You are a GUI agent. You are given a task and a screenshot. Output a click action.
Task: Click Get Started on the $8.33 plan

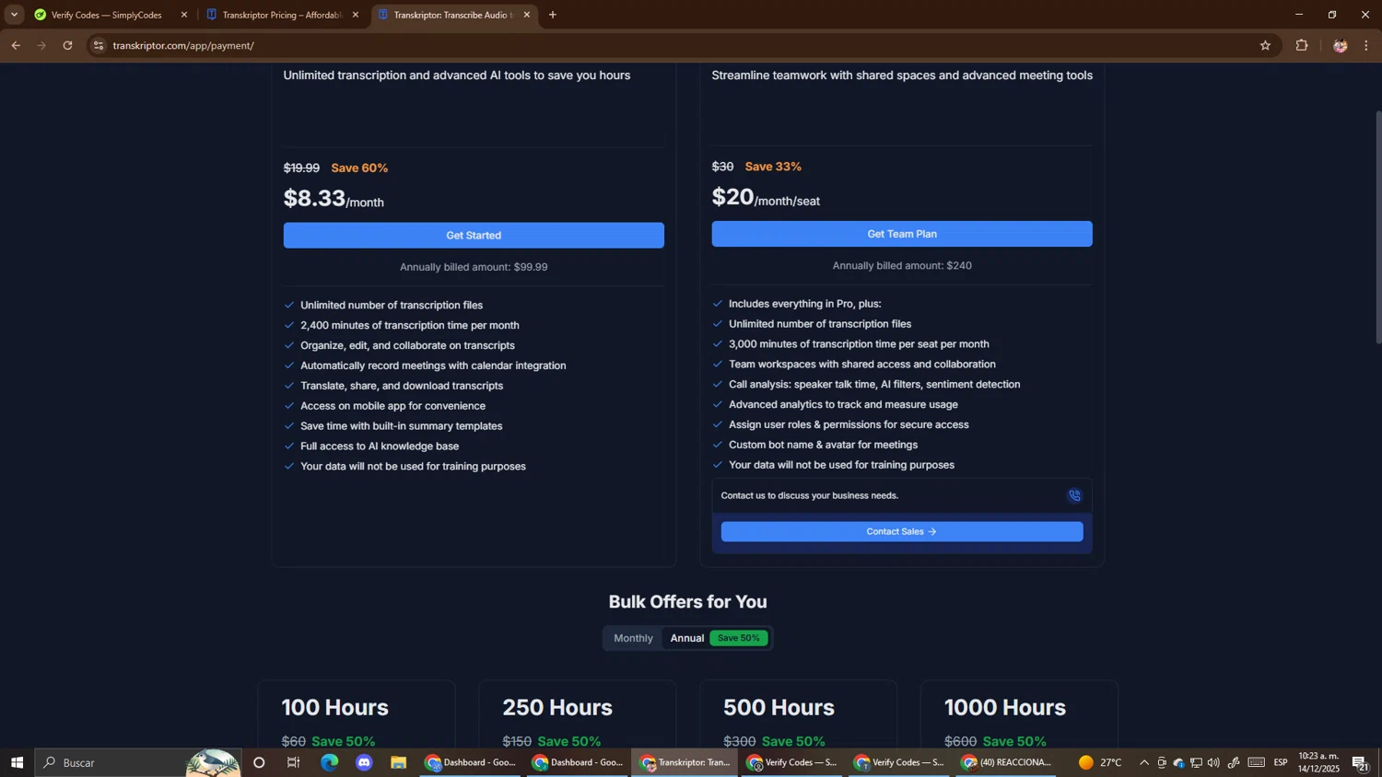click(474, 236)
